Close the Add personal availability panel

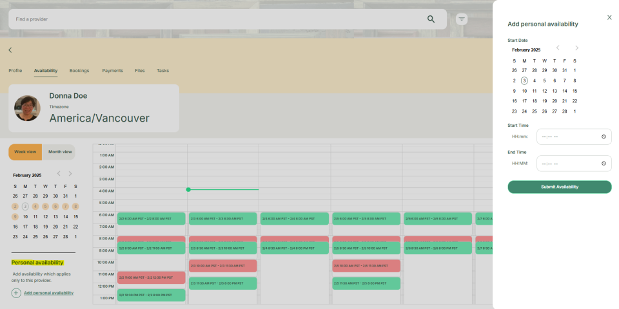(609, 17)
